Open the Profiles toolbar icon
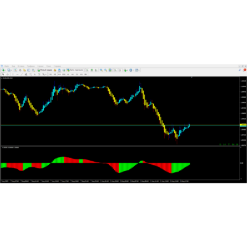 (x=9, y=70)
